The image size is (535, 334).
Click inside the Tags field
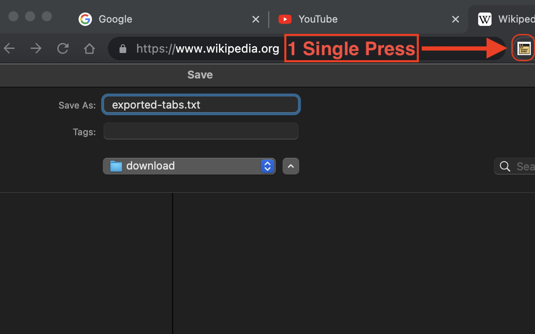(201, 131)
